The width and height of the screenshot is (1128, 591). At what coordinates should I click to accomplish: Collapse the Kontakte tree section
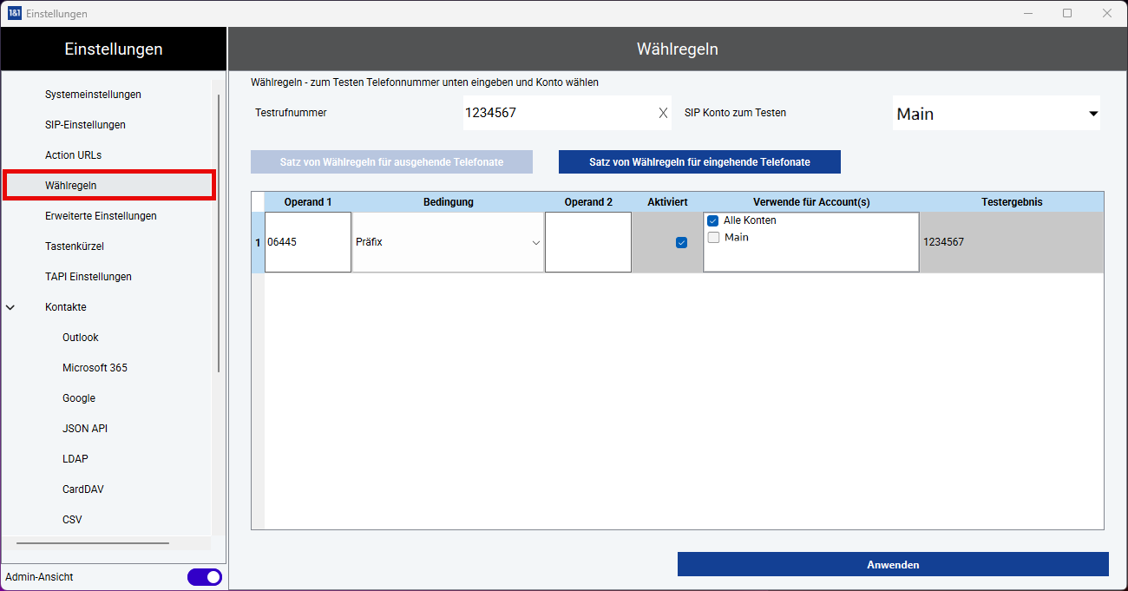coord(10,307)
